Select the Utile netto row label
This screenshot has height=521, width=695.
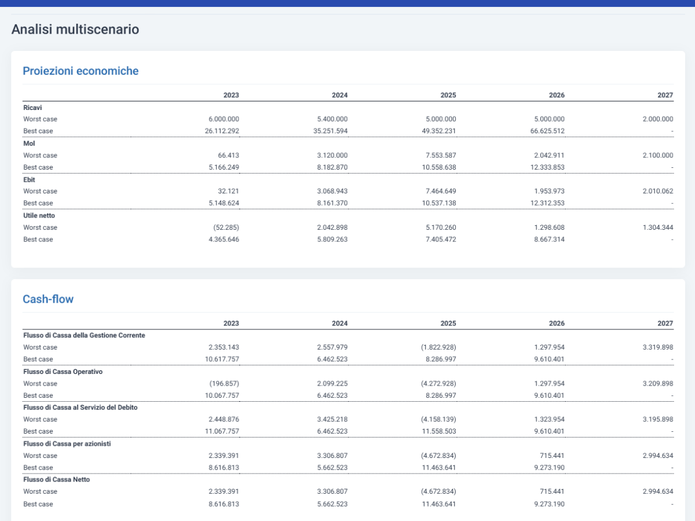tap(39, 215)
